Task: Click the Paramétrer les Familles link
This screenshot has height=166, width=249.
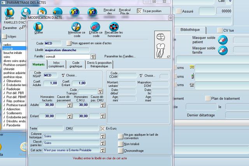Action: pos(120,57)
